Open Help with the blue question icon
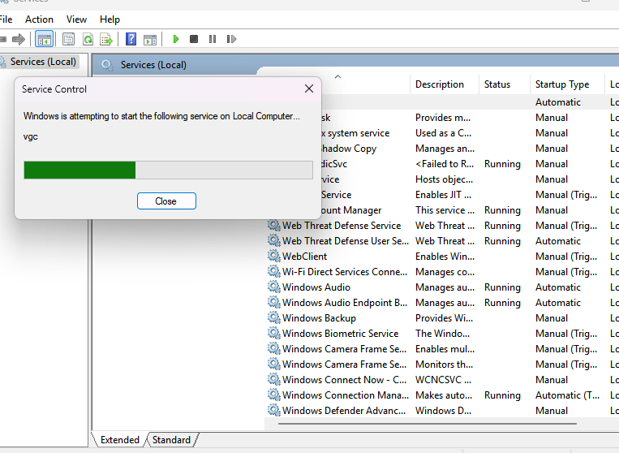The height and width of the screenshot is (453, 619). (x=131, y=39)
